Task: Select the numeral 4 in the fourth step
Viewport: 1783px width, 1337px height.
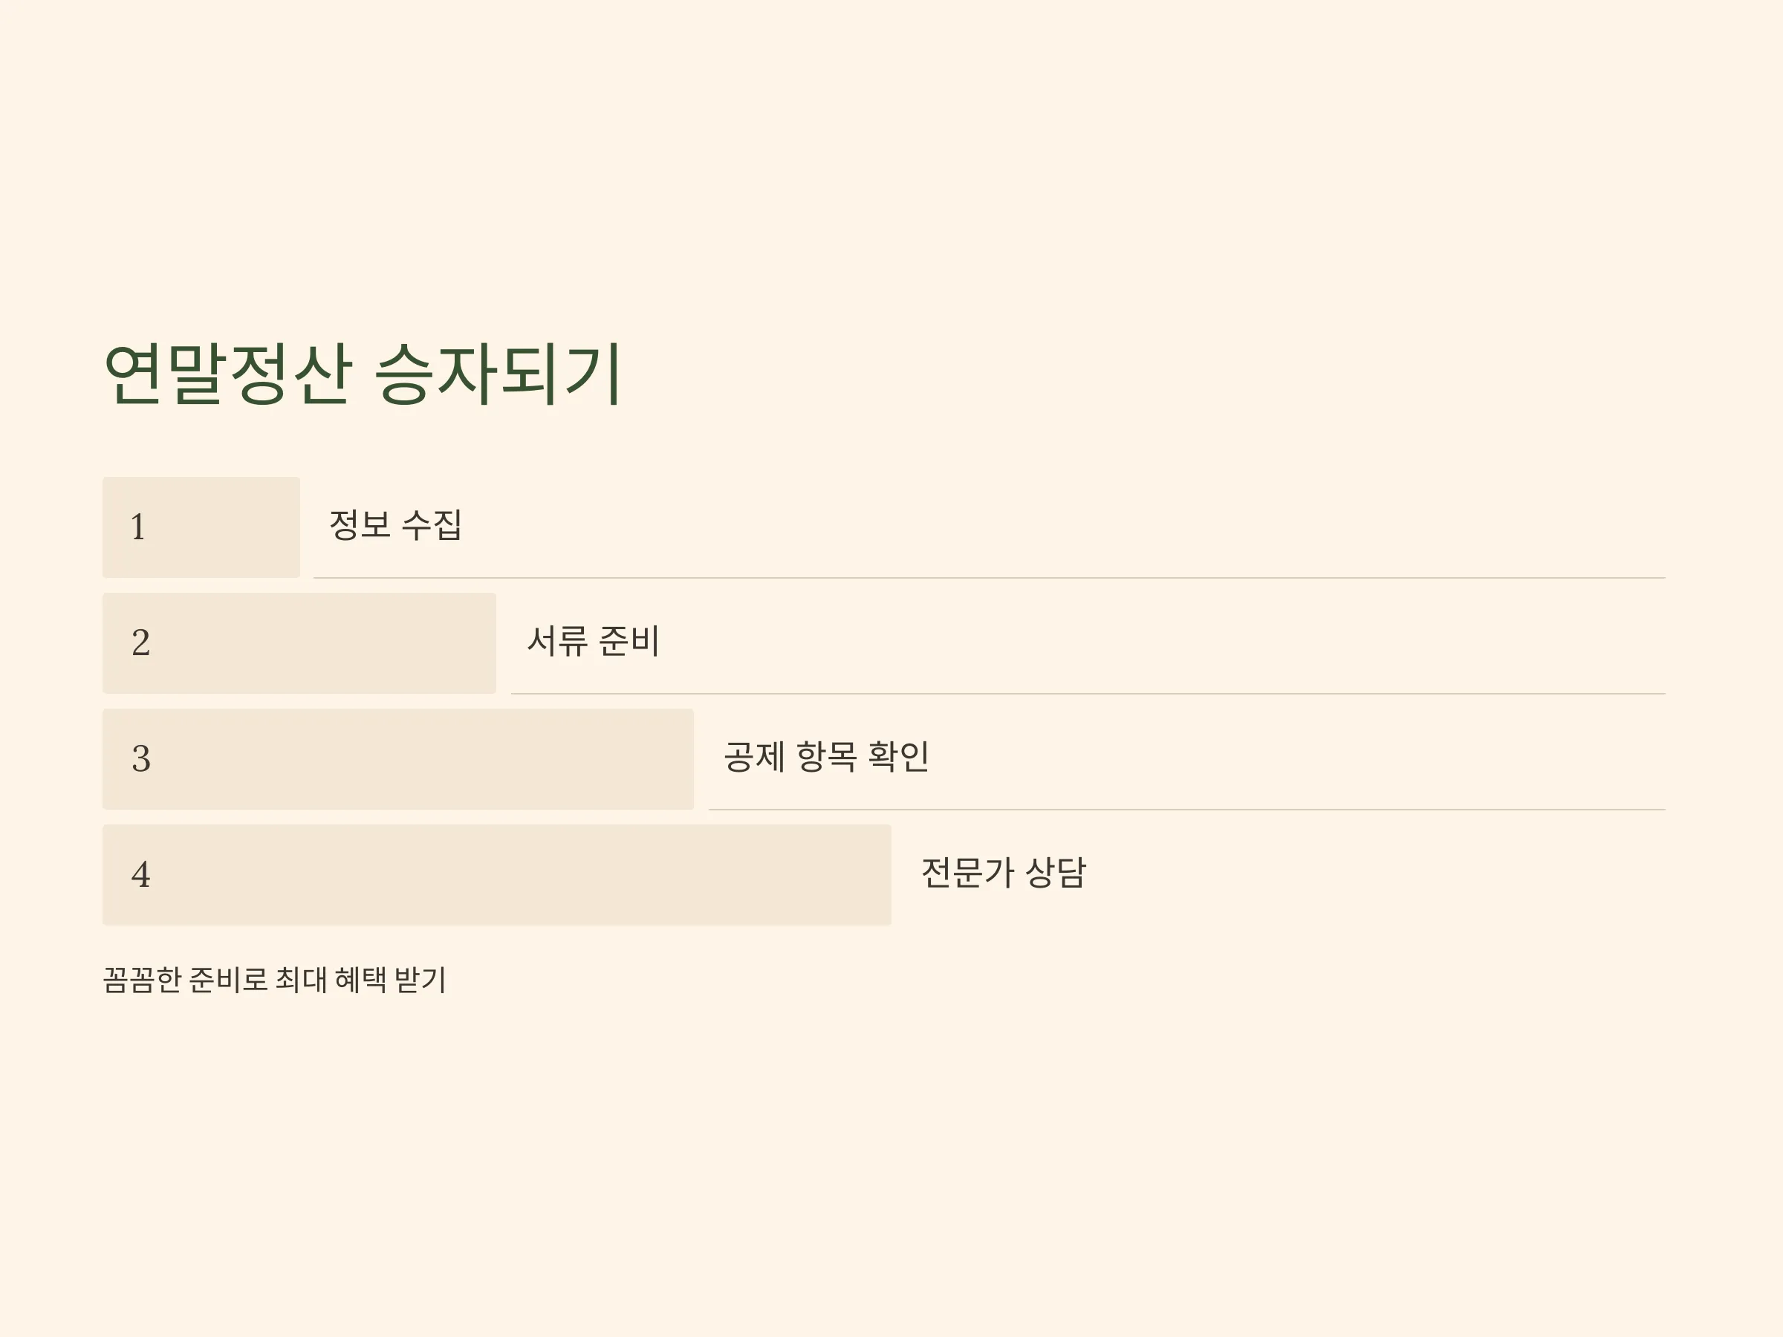Action: 140,874
